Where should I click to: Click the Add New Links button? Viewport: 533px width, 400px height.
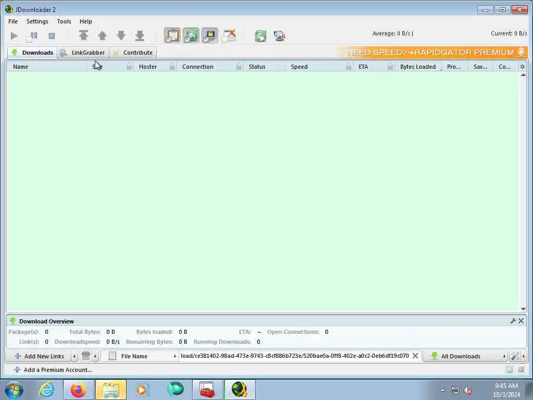point(39,356)
